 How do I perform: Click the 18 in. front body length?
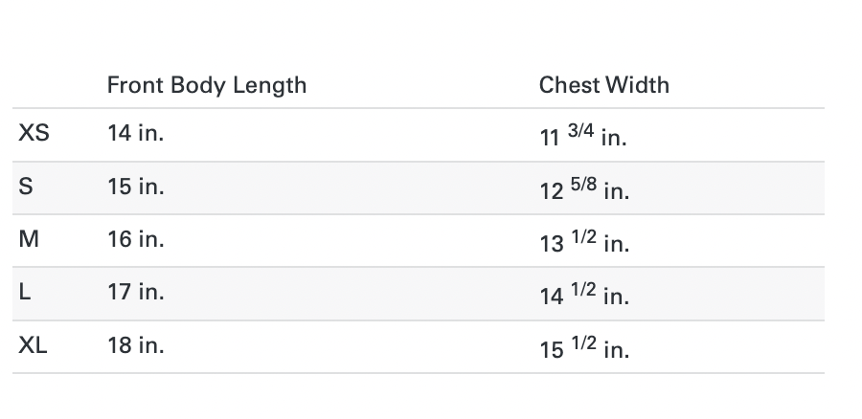pyautogui.click(x=136, y=345)
